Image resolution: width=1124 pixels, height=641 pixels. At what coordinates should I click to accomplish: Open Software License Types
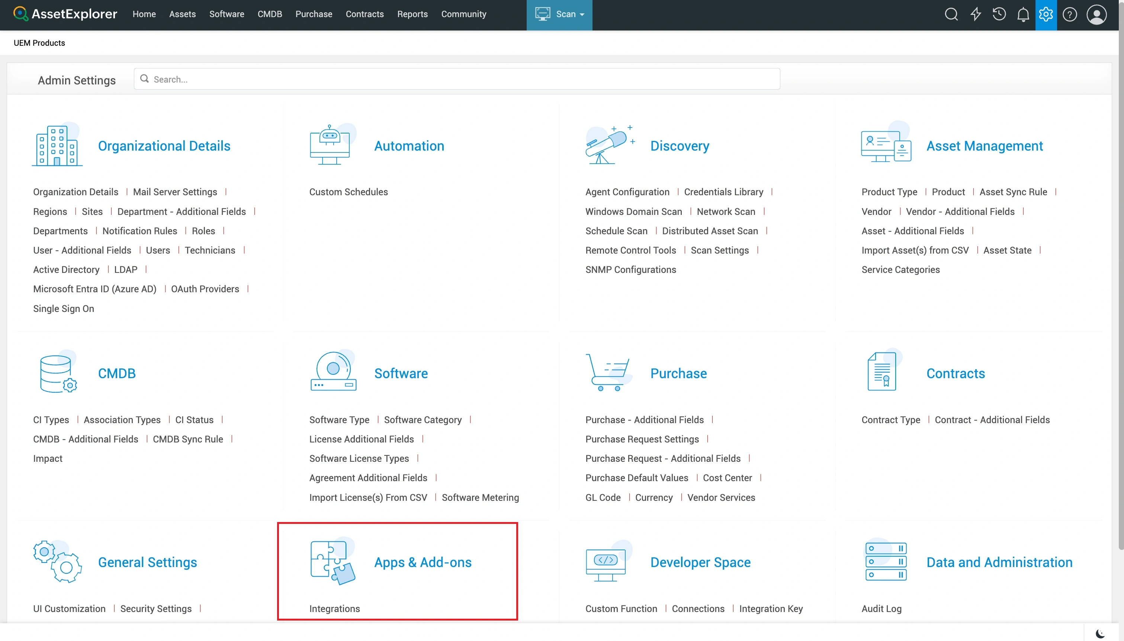click(x=359, y=458)
